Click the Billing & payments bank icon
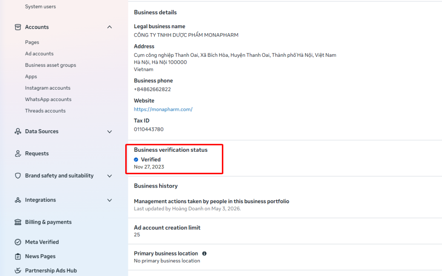Image resolution: width=442 pixels, height=276 pixels. coord(18,222)
